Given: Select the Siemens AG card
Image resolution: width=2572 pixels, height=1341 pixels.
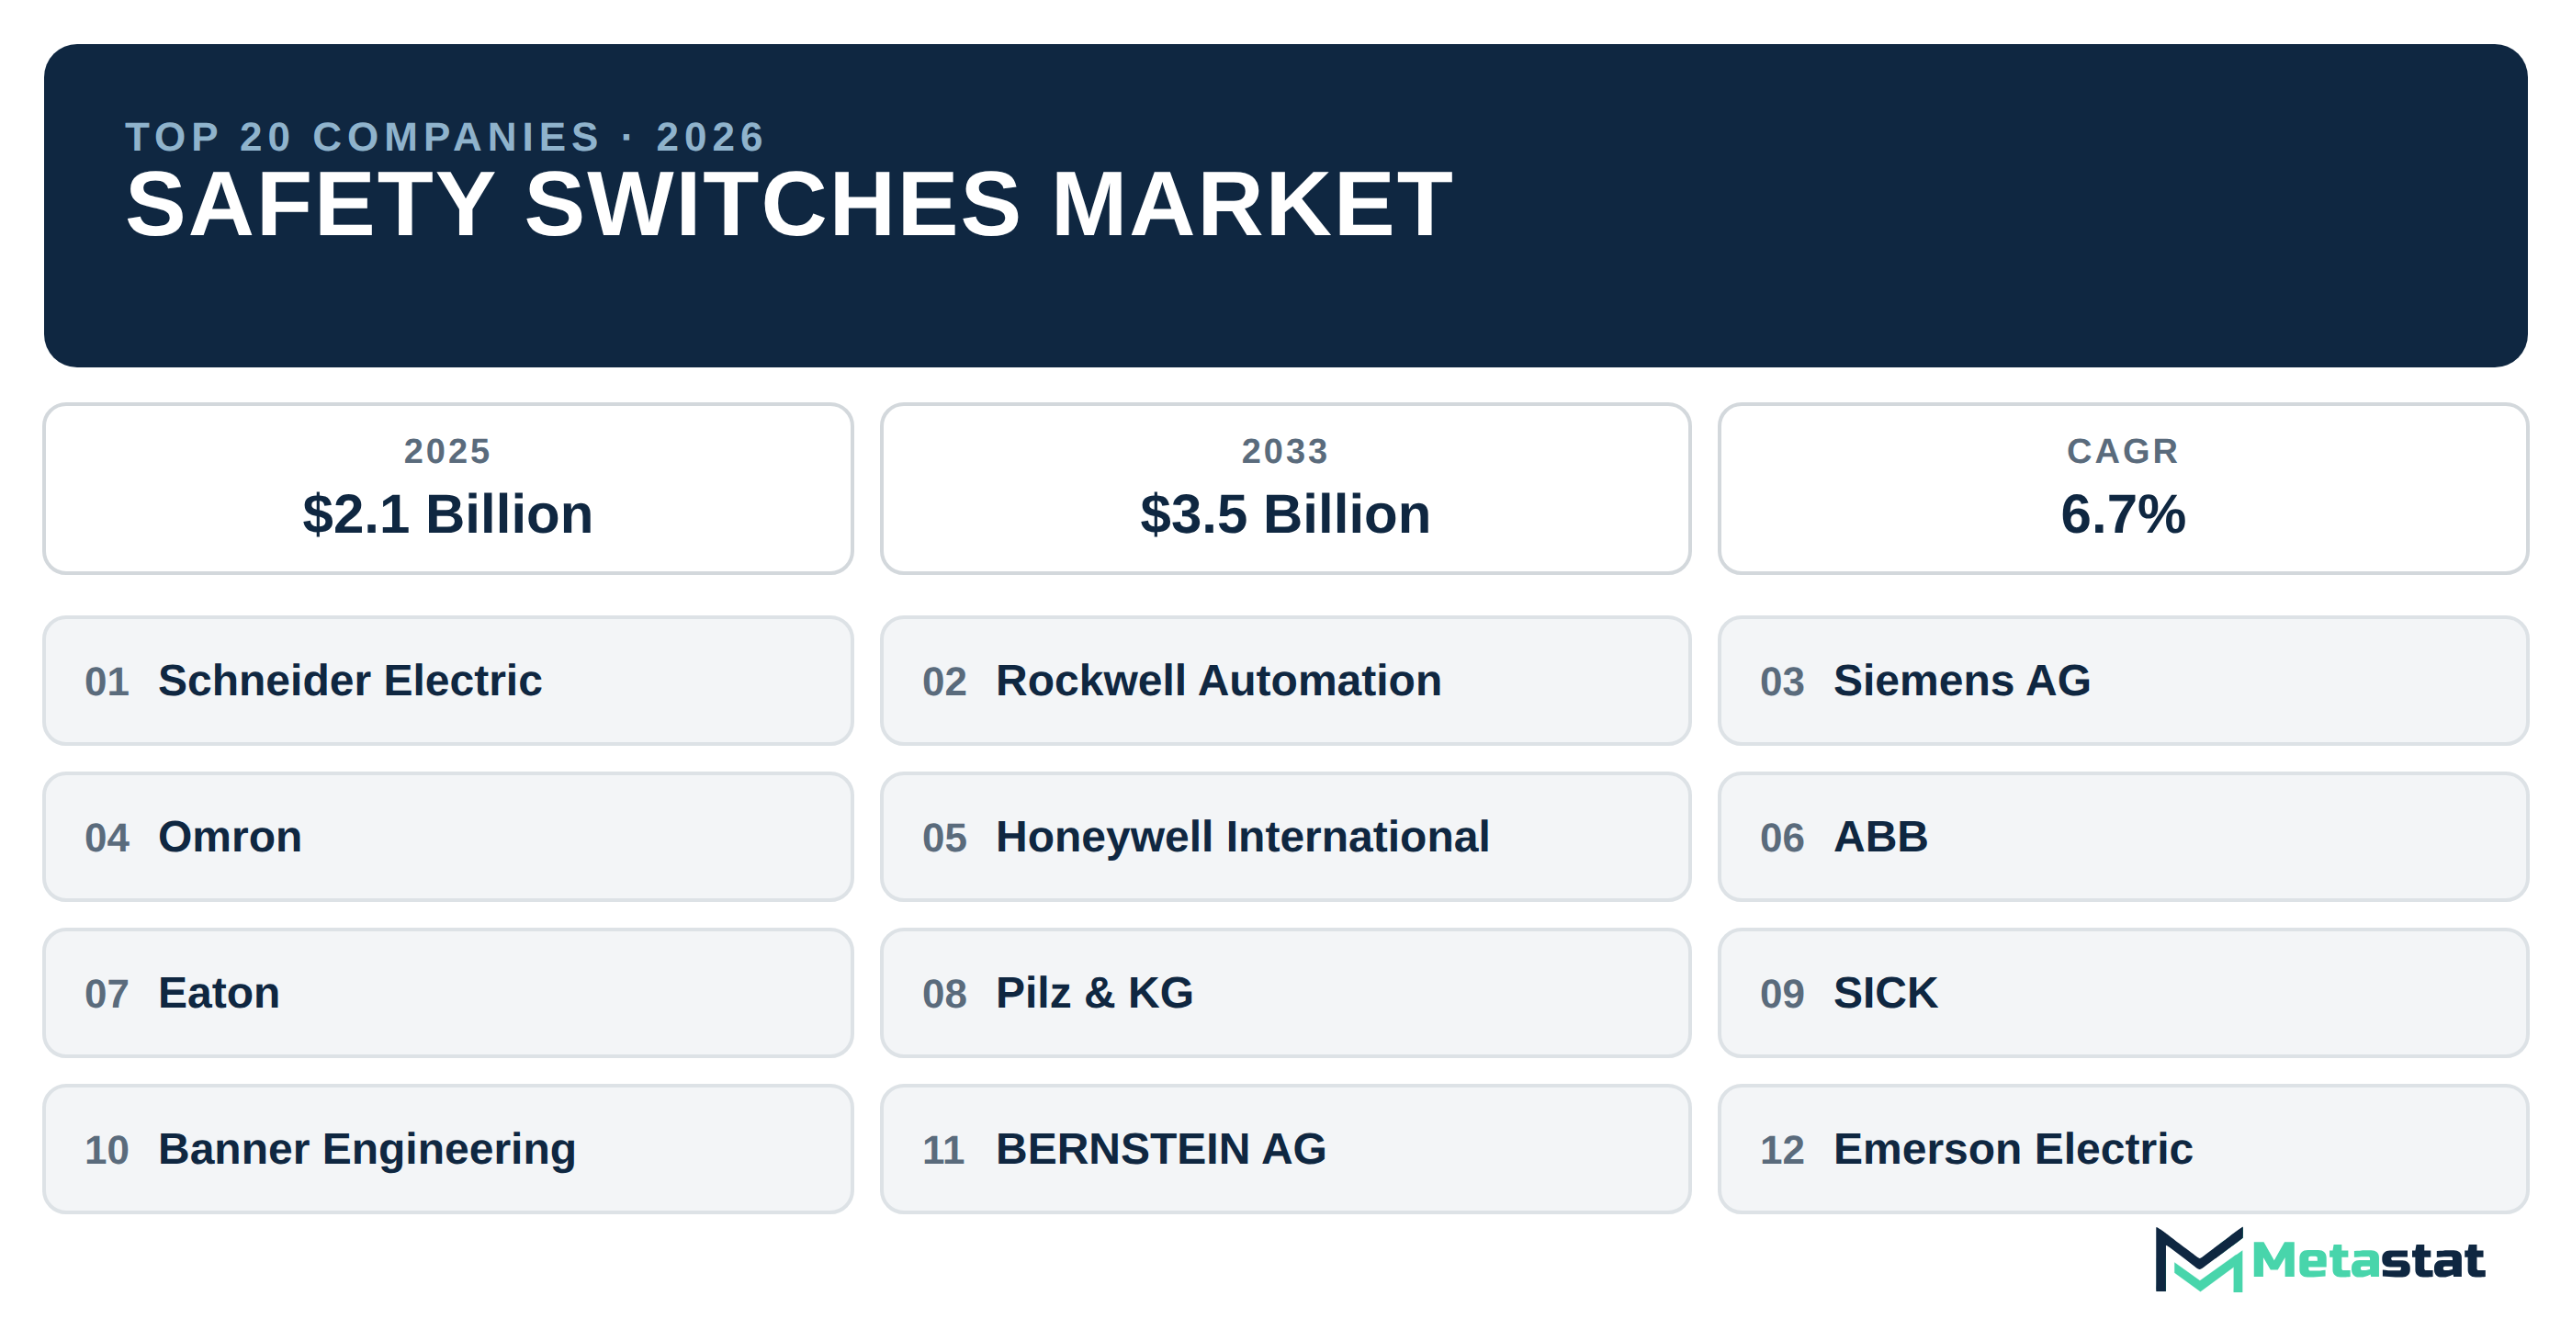Looking at the screenshot, I should (x=2123, y=680).
